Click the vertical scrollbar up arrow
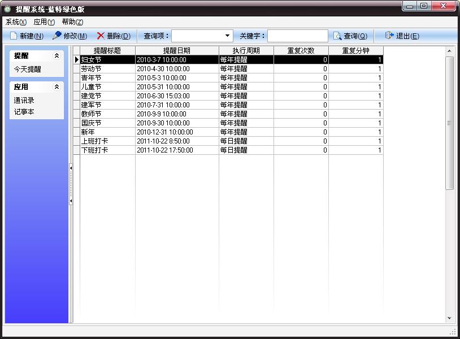460x339 pixels. (x=449, y=51)
